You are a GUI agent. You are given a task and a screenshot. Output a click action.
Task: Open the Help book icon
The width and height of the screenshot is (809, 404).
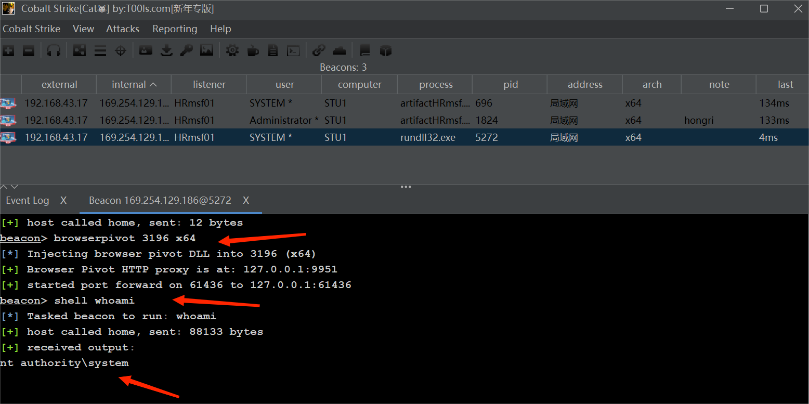[x=365, y=50]
